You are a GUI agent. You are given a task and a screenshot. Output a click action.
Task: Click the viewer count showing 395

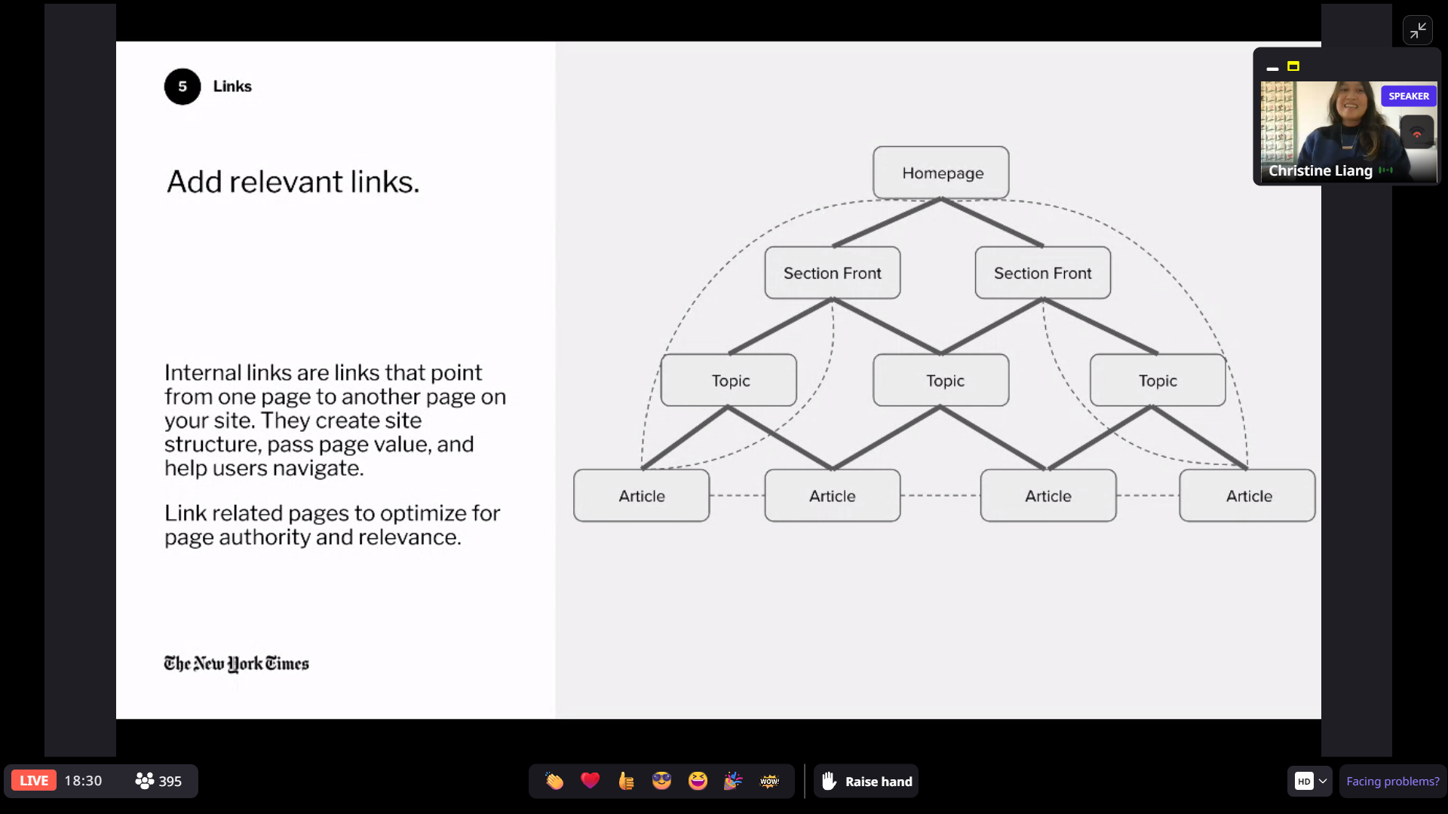[169, 781]
